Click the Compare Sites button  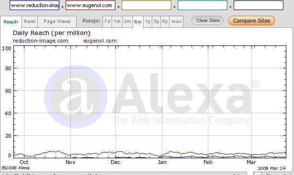click(252, 21)
